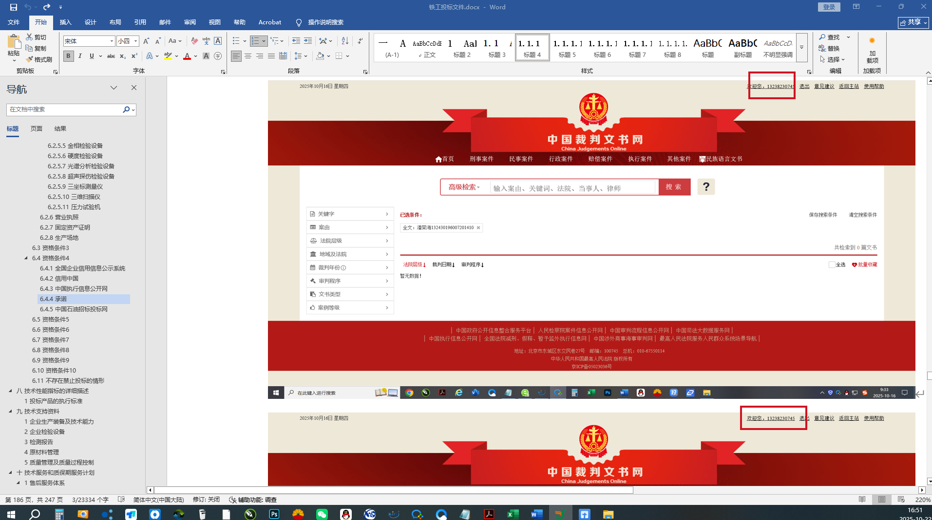
Task: Open the 插入 ribbon tab
Action: click(65, 22)
